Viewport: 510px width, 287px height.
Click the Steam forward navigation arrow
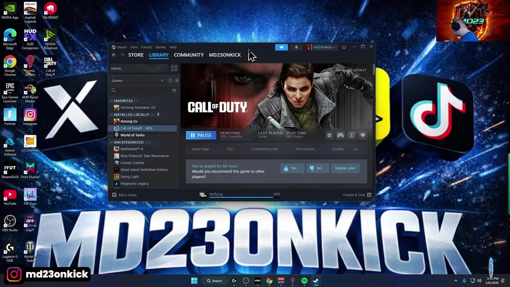pos(122,55)
